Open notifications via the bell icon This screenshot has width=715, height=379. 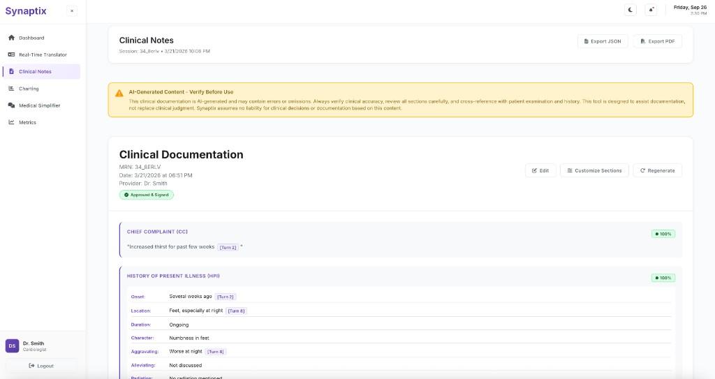click(x=651, y=10)
